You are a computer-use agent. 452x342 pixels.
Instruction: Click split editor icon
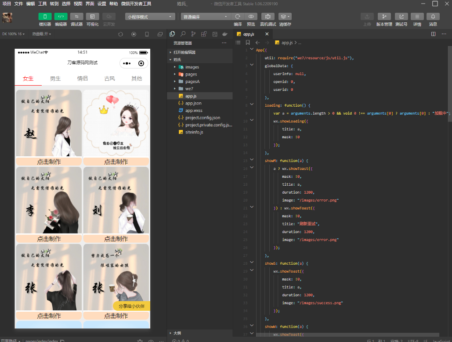[433, 34]
